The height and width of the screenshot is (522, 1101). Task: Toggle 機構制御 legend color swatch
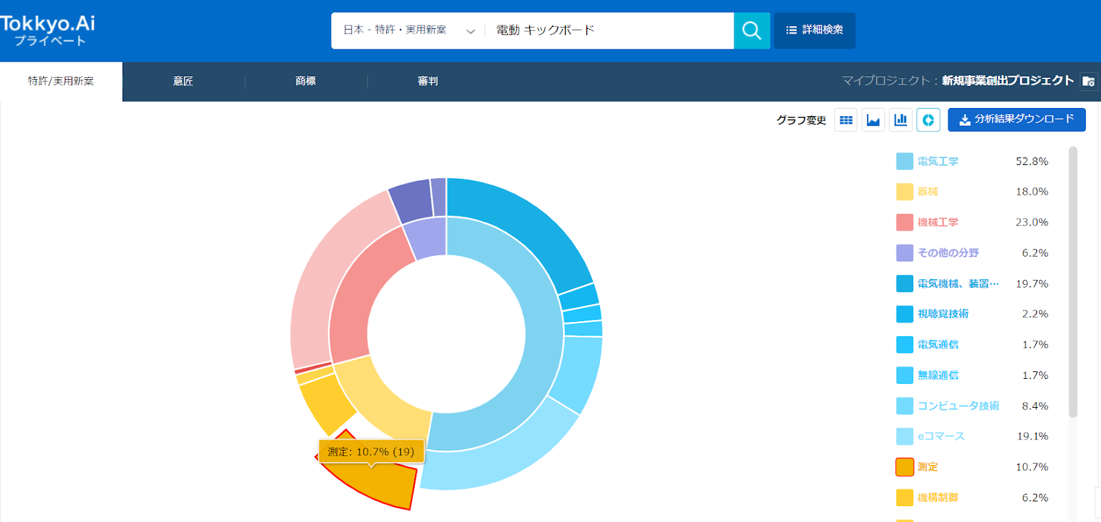[x=904, y=497]
